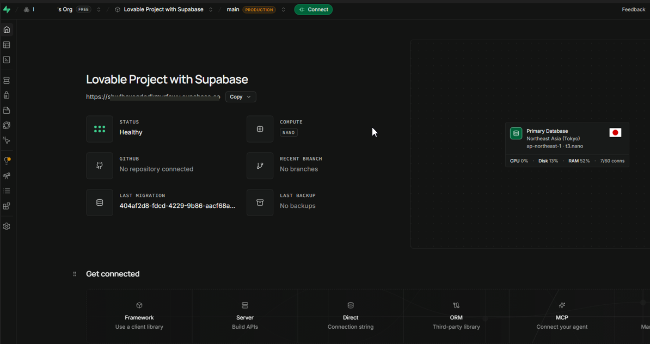Open Project Settings gear icon

click(x=7, y=226)
